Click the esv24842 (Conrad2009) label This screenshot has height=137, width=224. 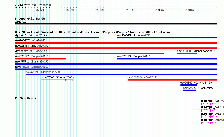pyautogui.click(x=196, y=83)
